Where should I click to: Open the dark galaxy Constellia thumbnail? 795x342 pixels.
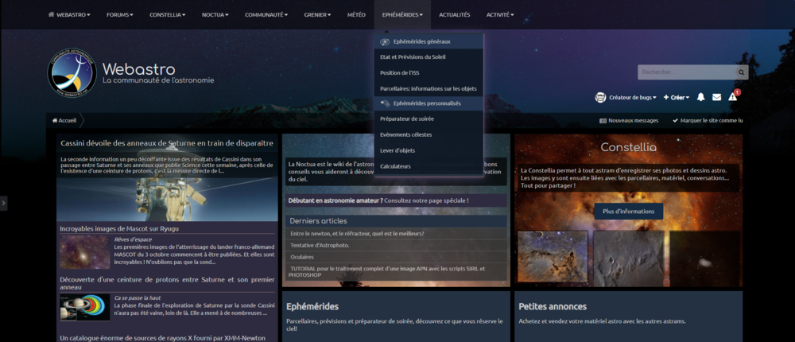[704, 257]
